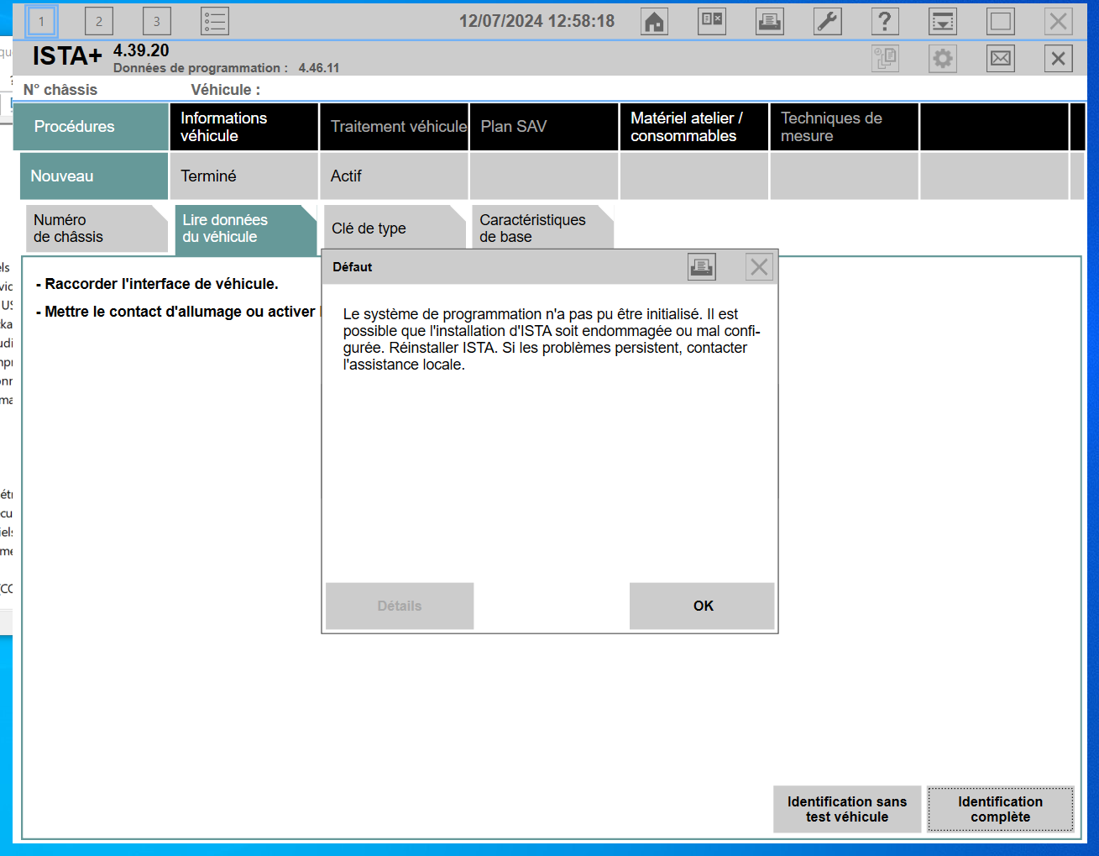
Task: Start Identification sans test véhicule
Action: coord(847,809)
